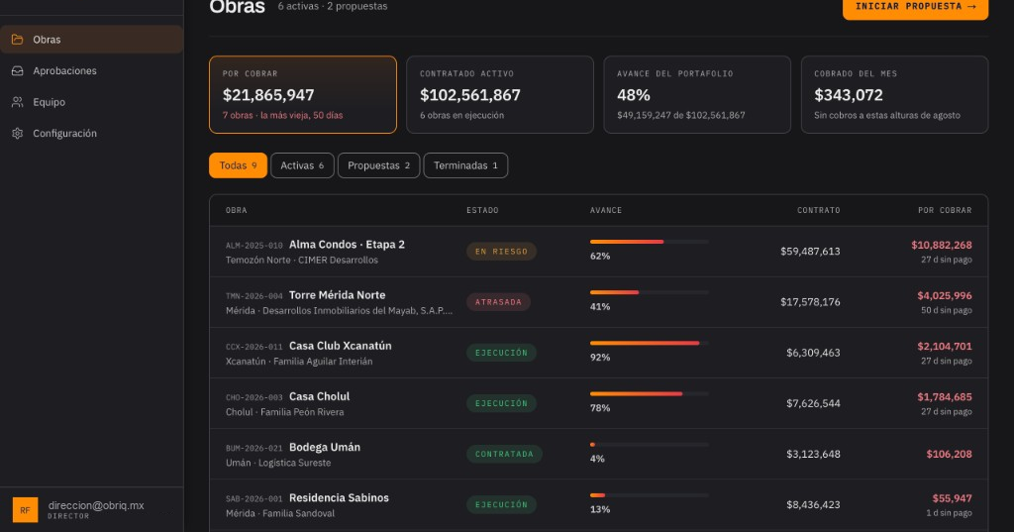The image size is (1014, 532).
Task: Open the Contratado Activo card
Action: point(500,94)
